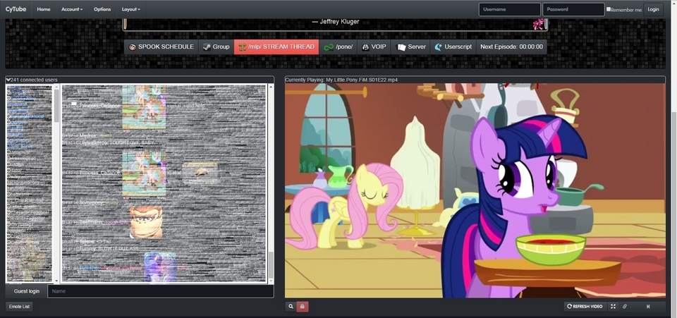Image resolution: width=677 pixels, height=318 pixels.
Task: Click the fullscreen video icon
Action: [x=613, y=306]
